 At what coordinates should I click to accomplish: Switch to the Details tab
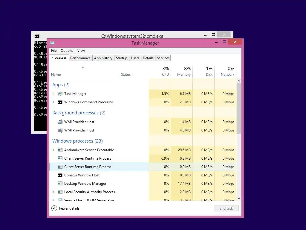[148, 58]
